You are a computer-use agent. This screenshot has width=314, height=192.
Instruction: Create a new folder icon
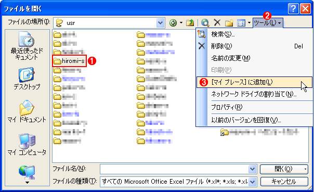(x=229, y=23)
